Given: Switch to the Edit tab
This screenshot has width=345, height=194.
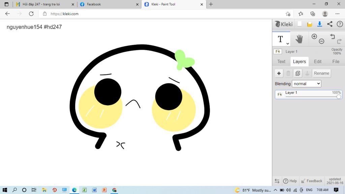Looking at the screenshot, I should [x=317, y=62].
